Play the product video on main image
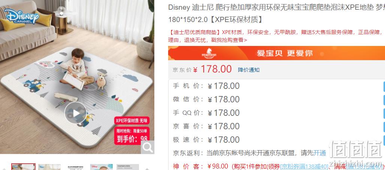The width and height of the screenshot is (385, 170). coord(76,113)
